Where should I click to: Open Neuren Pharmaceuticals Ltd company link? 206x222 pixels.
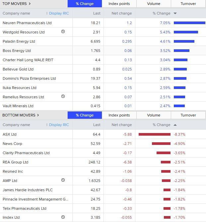[27, 23]
